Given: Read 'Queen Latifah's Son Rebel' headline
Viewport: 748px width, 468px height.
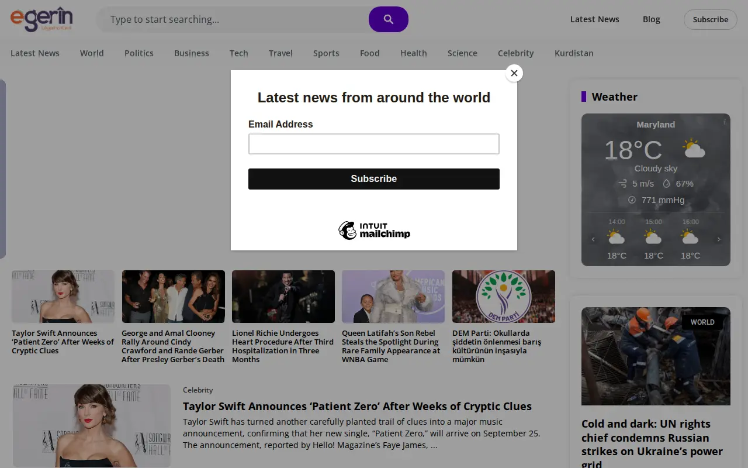Looking at the screenshot, I should 391,346.
